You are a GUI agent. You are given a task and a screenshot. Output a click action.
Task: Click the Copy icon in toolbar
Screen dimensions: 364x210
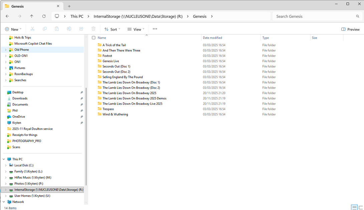click(45, 29)
